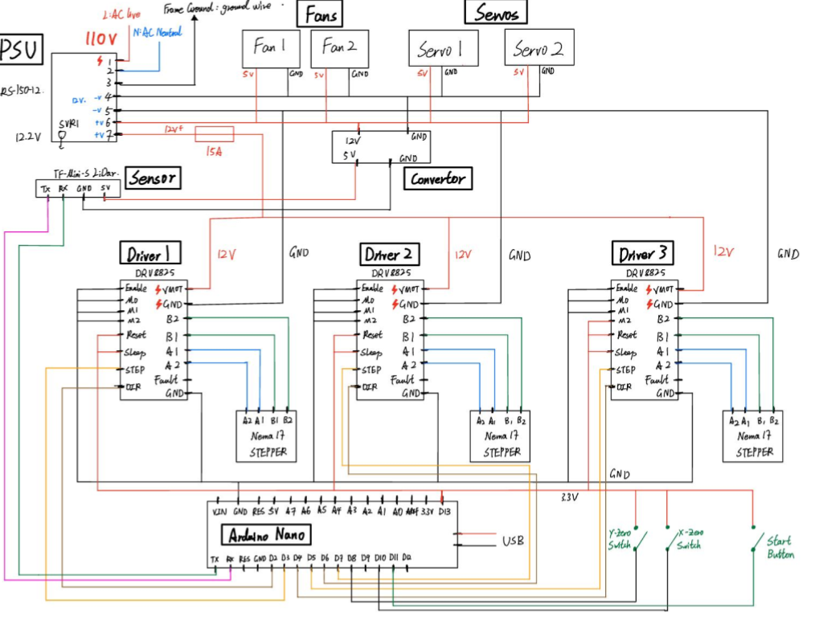Select the Sleep pin on Driver 2
Image resolution: width=823 pixels, height=617 pixels.
click(x=371, y=353)
